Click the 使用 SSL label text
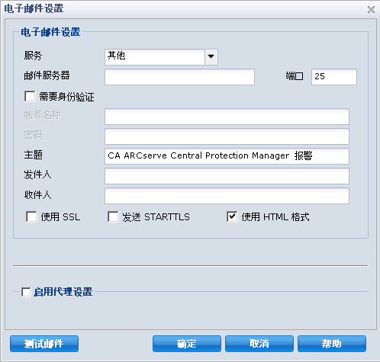The image size is (380, 362). point(60,217)
